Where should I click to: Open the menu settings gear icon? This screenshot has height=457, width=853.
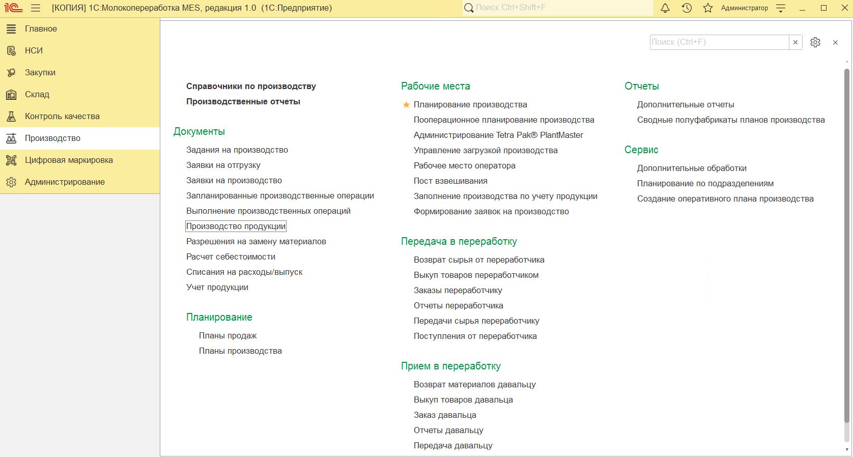pos(815,42)
